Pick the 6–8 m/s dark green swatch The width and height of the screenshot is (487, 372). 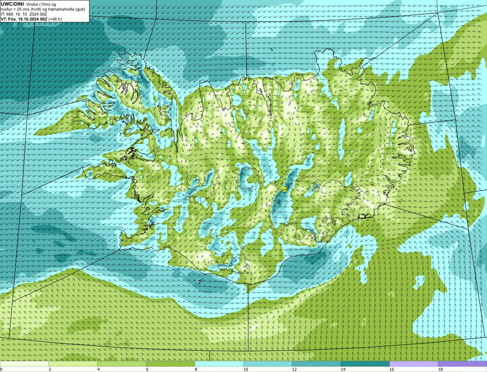pyautogui.click(x=170, y=364)
